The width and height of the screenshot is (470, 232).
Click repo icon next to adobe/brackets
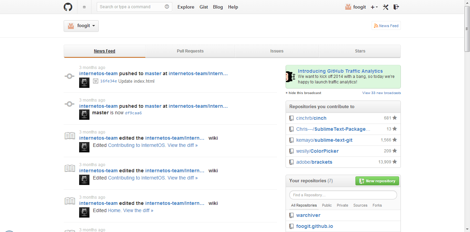click(x=291, y=162)
